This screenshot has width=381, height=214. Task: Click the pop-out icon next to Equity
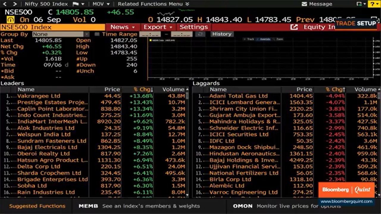[294, 27]
